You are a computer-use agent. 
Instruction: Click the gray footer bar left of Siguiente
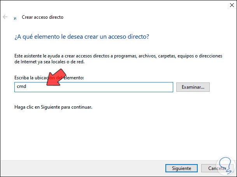(78, 168)
